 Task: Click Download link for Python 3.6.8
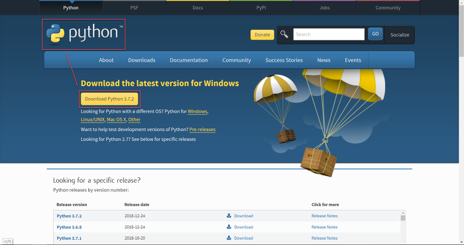[243, 227]
